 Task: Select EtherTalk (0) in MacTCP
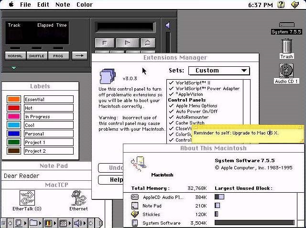coord(27,198)
